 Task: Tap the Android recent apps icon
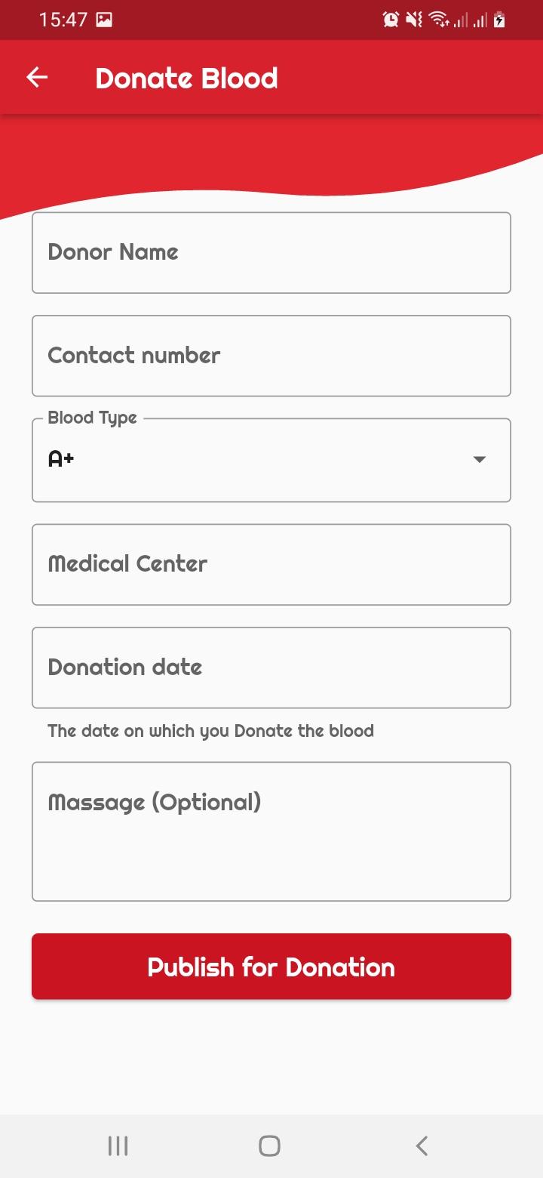[118, 1146]
